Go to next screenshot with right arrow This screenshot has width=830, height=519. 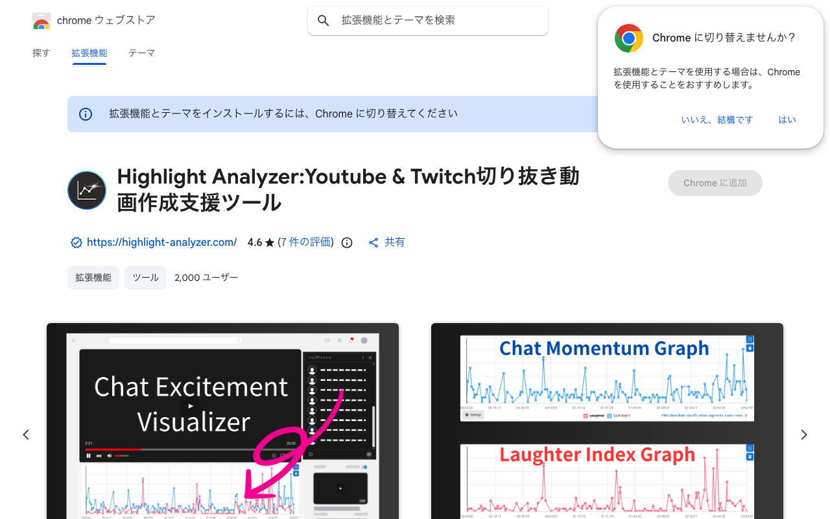pyautogui.click(x=804, y=435)
